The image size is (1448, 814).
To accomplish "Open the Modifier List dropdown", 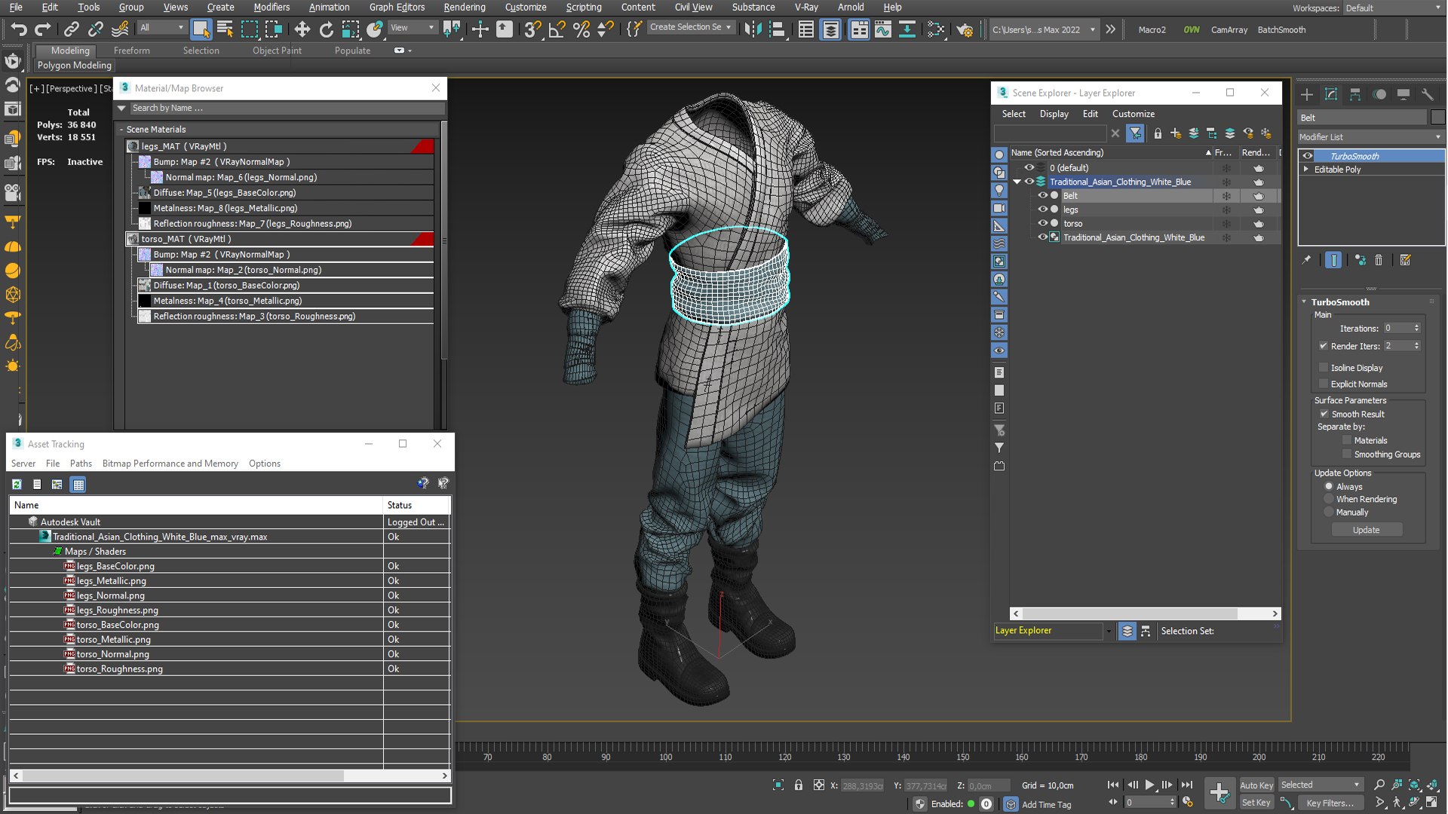I will pos(1370,137).
